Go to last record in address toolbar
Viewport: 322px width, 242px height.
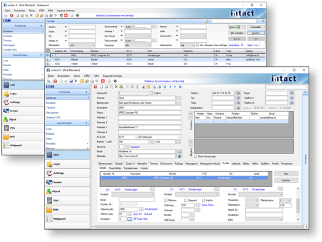(180, 87)
